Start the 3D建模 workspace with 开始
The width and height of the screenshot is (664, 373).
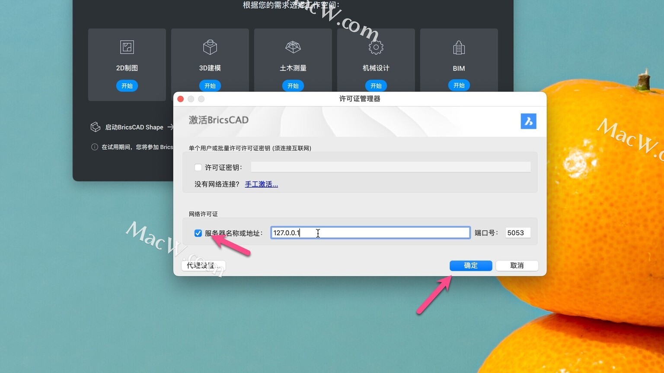[210, 86]
